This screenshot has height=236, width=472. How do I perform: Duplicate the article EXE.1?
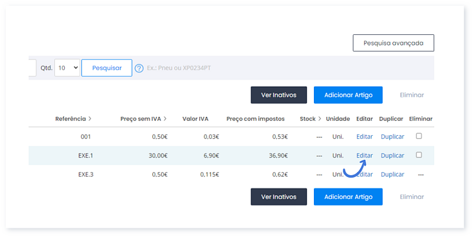click(x=392, y=156)
